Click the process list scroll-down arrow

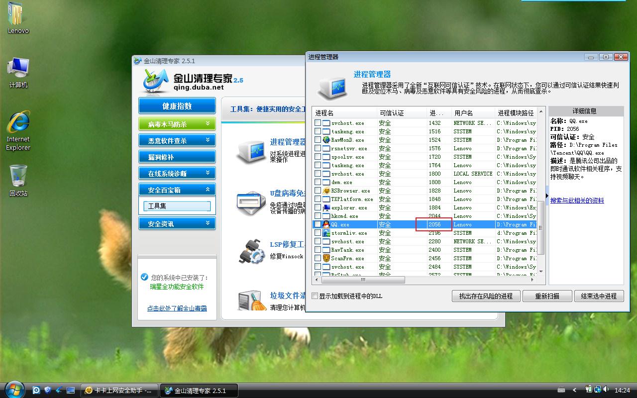pyautogui.click(x=541, y=272)
